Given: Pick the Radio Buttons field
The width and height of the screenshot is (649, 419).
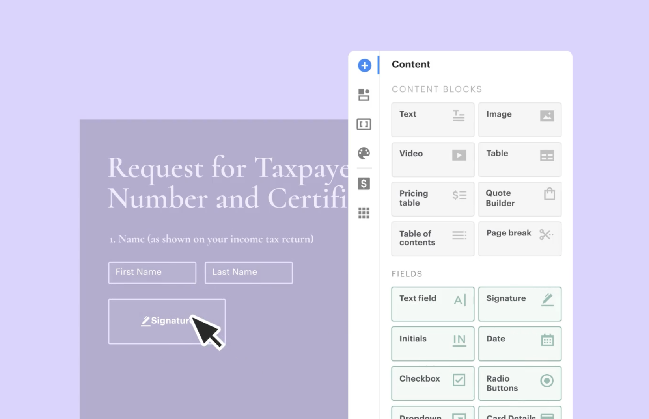Looking at the screenshot, I should [519, 383].
